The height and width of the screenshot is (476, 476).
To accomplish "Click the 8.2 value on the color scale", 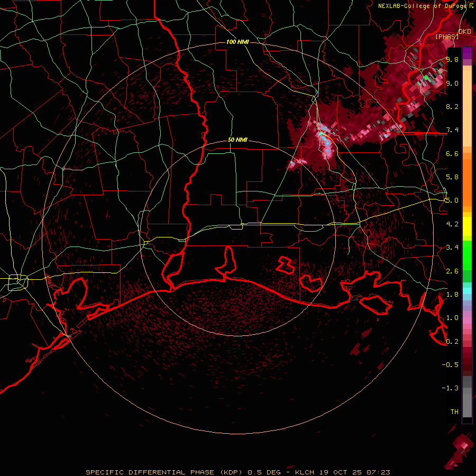I will pos(452,106).
